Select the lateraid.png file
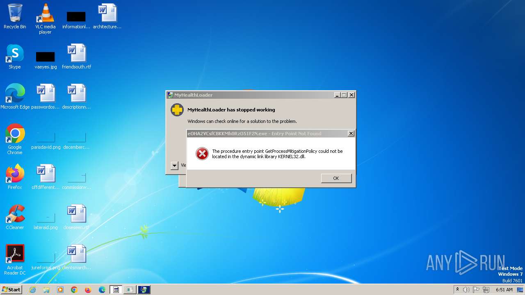The height and width of the screenshot is (295, 525). coord(46,220)
